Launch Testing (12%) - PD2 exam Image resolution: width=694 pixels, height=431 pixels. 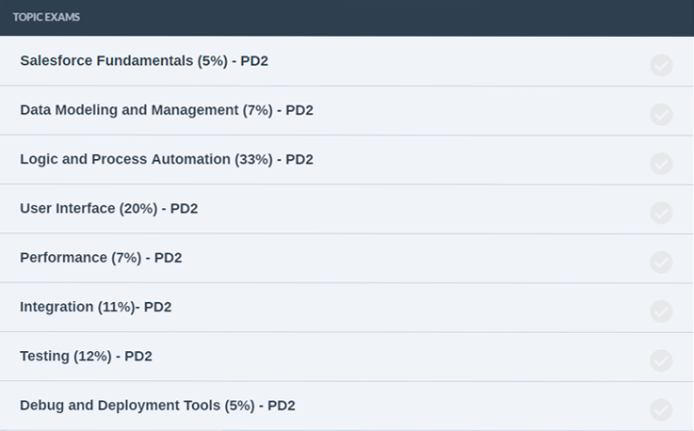pos(86,356)
